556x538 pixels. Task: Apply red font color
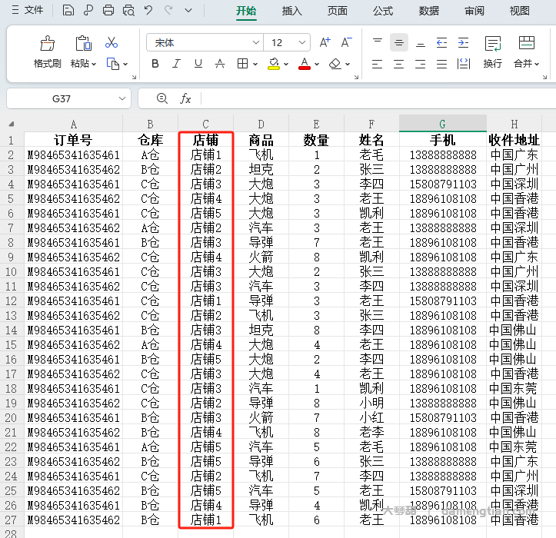(x=305, y=64)
